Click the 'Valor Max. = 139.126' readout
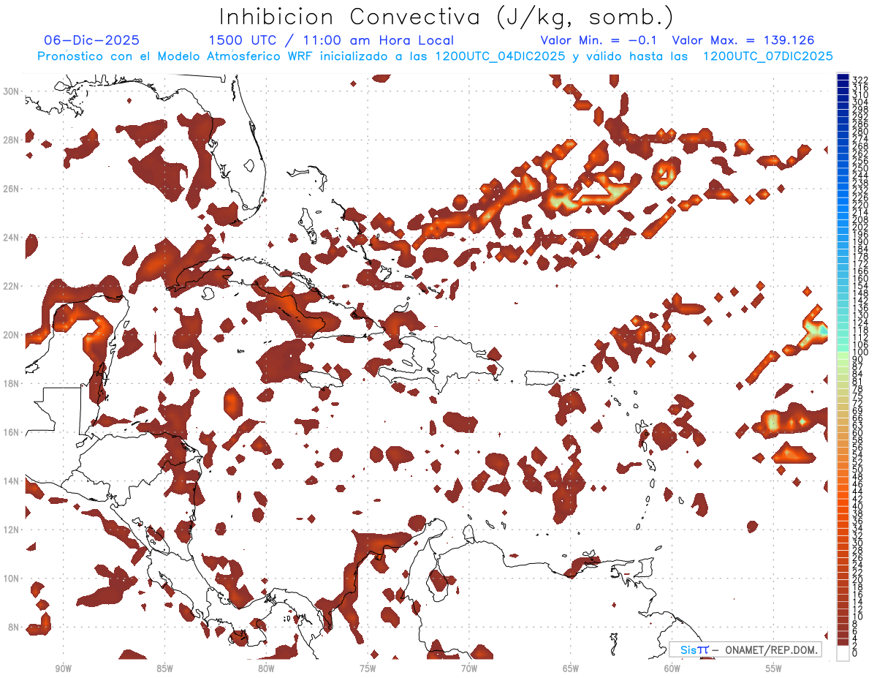The image size is (877, 678). pos(743,41)
